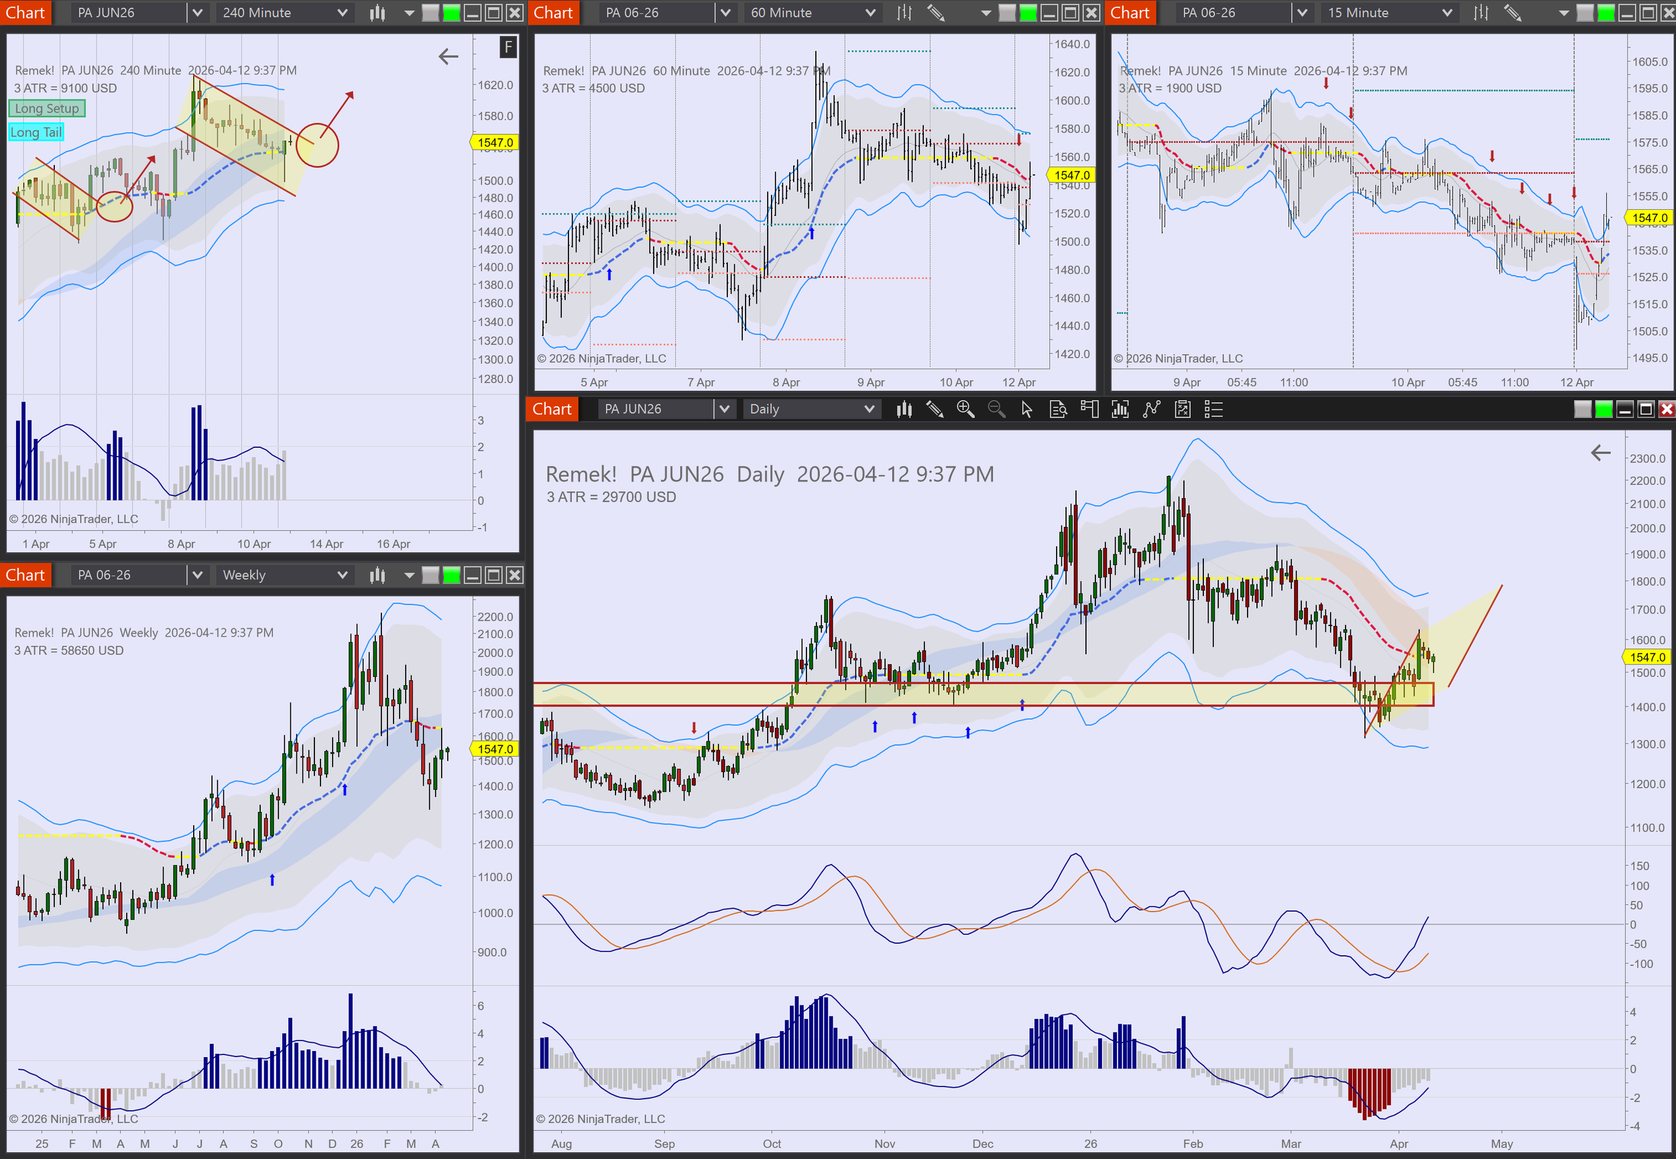The height and width of the screenshot is (1159, 1676).
Task: Click the Long Setup label button
Action: pos(47,109)
